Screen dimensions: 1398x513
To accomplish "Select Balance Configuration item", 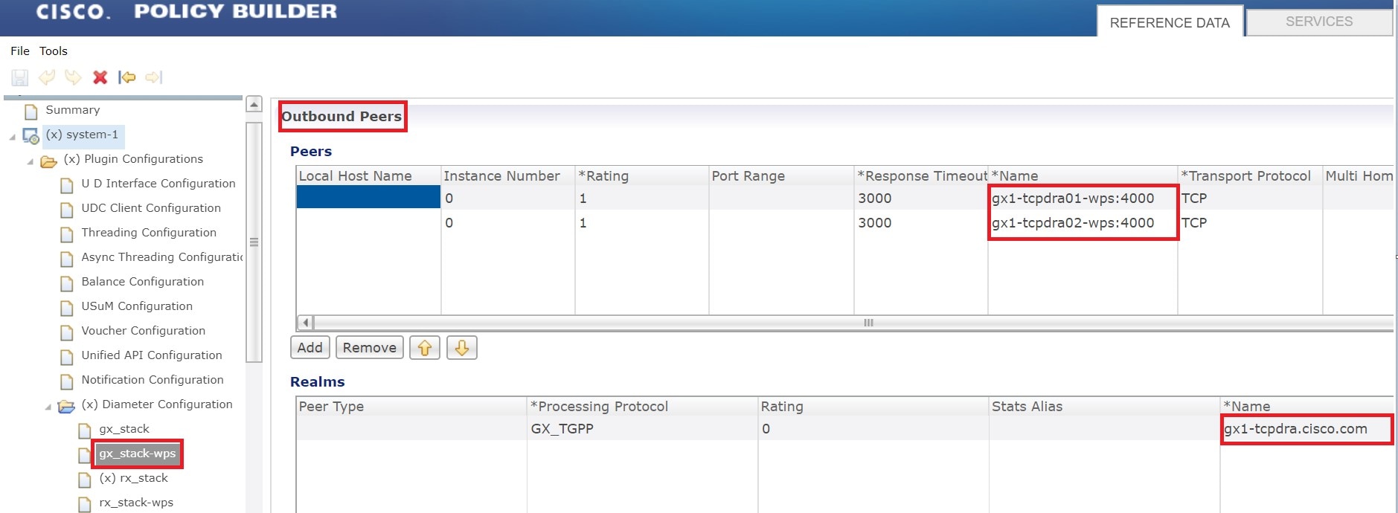I will click(x=143, y=282).
